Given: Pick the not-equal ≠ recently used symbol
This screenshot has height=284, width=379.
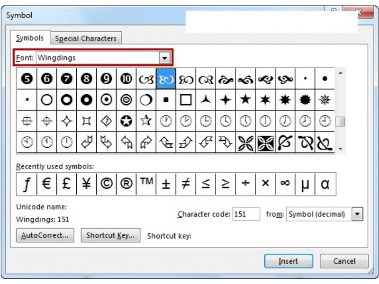Looking at the screenshot, I should coord(186,184).
